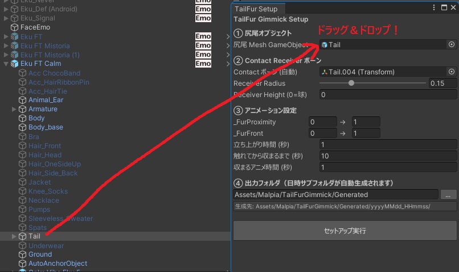The image size is (459, 272).
Task: Click the 触れてから収まるまで (秒) input field
Action: tap(388, 156)
